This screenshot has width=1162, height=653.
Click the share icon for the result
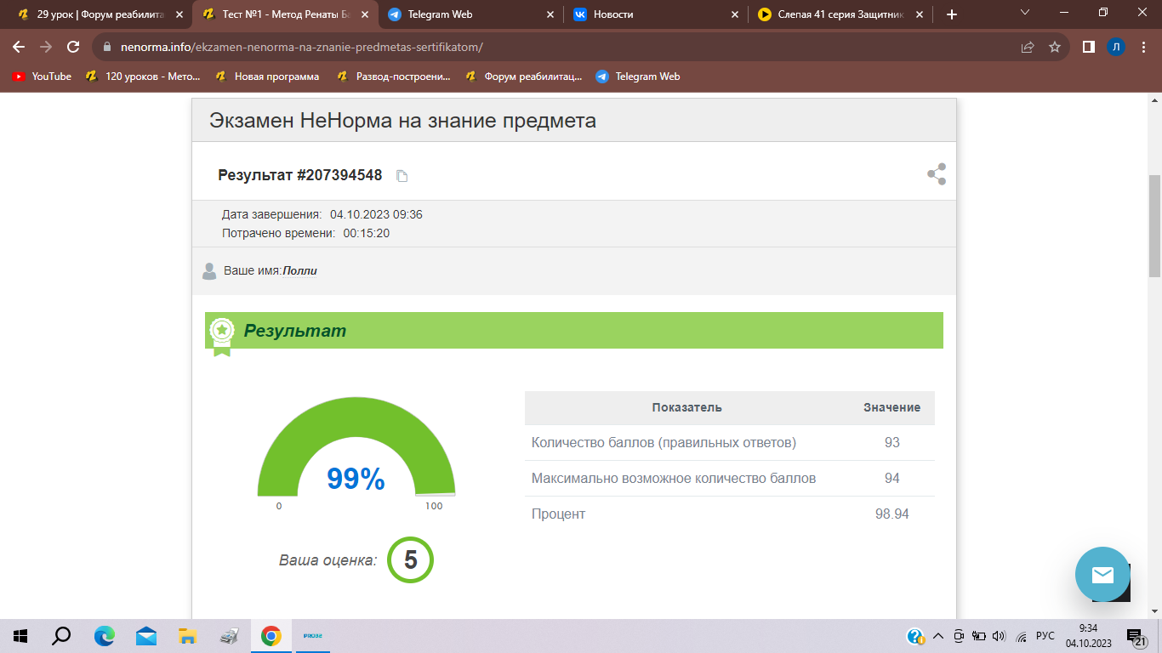937,174
